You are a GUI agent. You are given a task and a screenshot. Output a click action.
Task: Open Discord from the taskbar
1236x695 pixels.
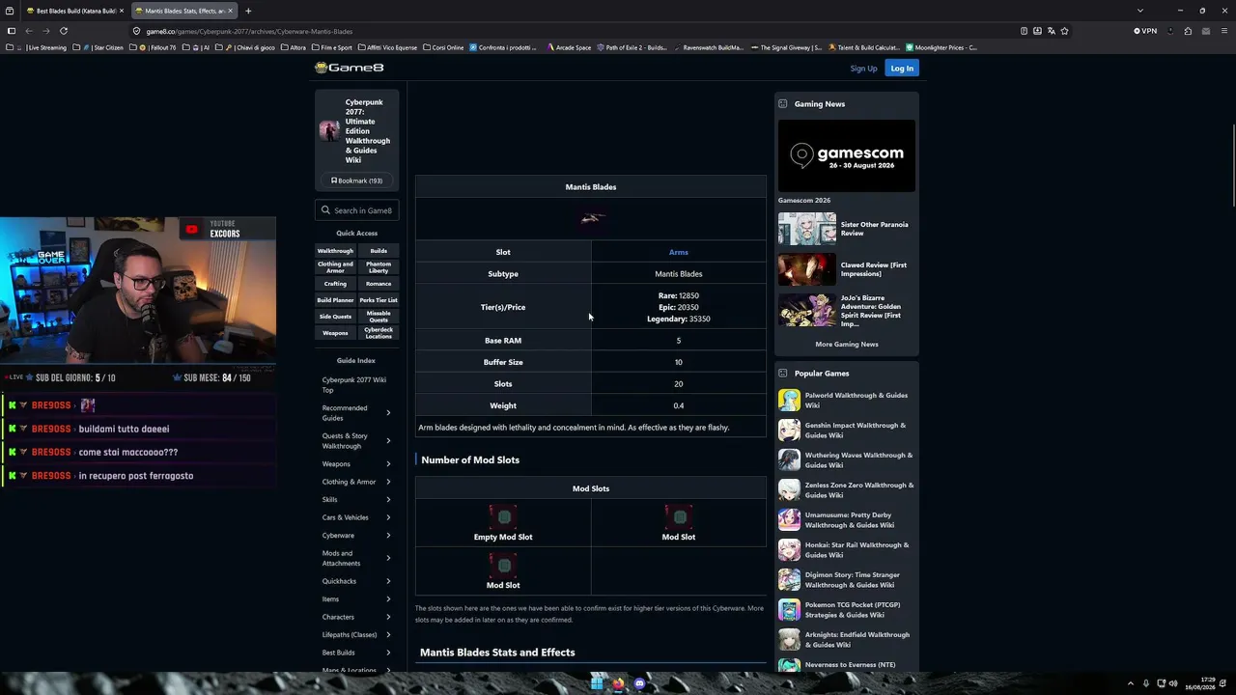[639, 683]
